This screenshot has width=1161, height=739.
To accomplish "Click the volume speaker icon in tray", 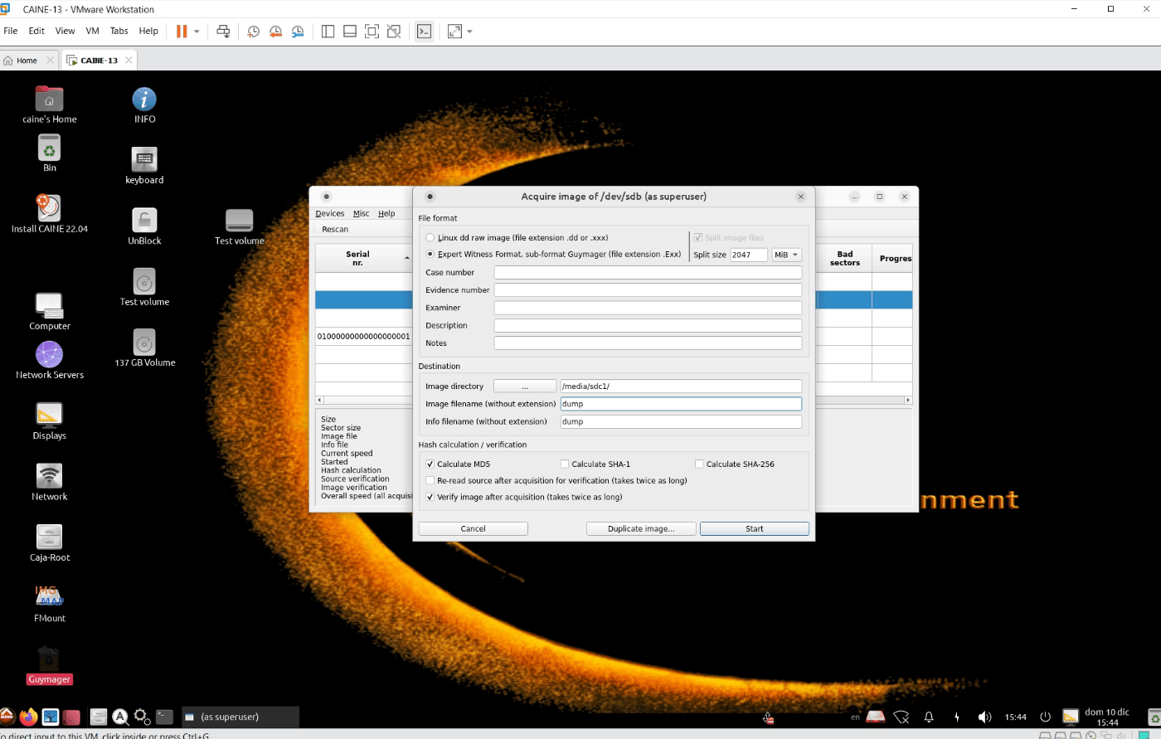I will [x=984, y=717].
